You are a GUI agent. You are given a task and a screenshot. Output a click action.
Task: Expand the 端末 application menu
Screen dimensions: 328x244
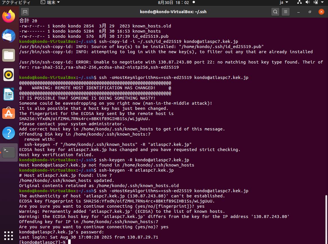pos(50,3)
